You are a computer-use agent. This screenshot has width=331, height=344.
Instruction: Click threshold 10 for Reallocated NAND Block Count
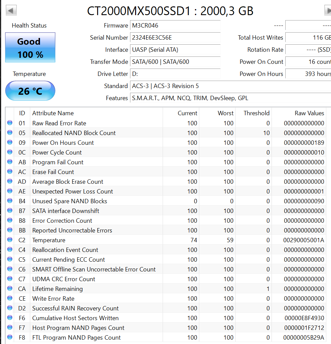tap(266, 133)
